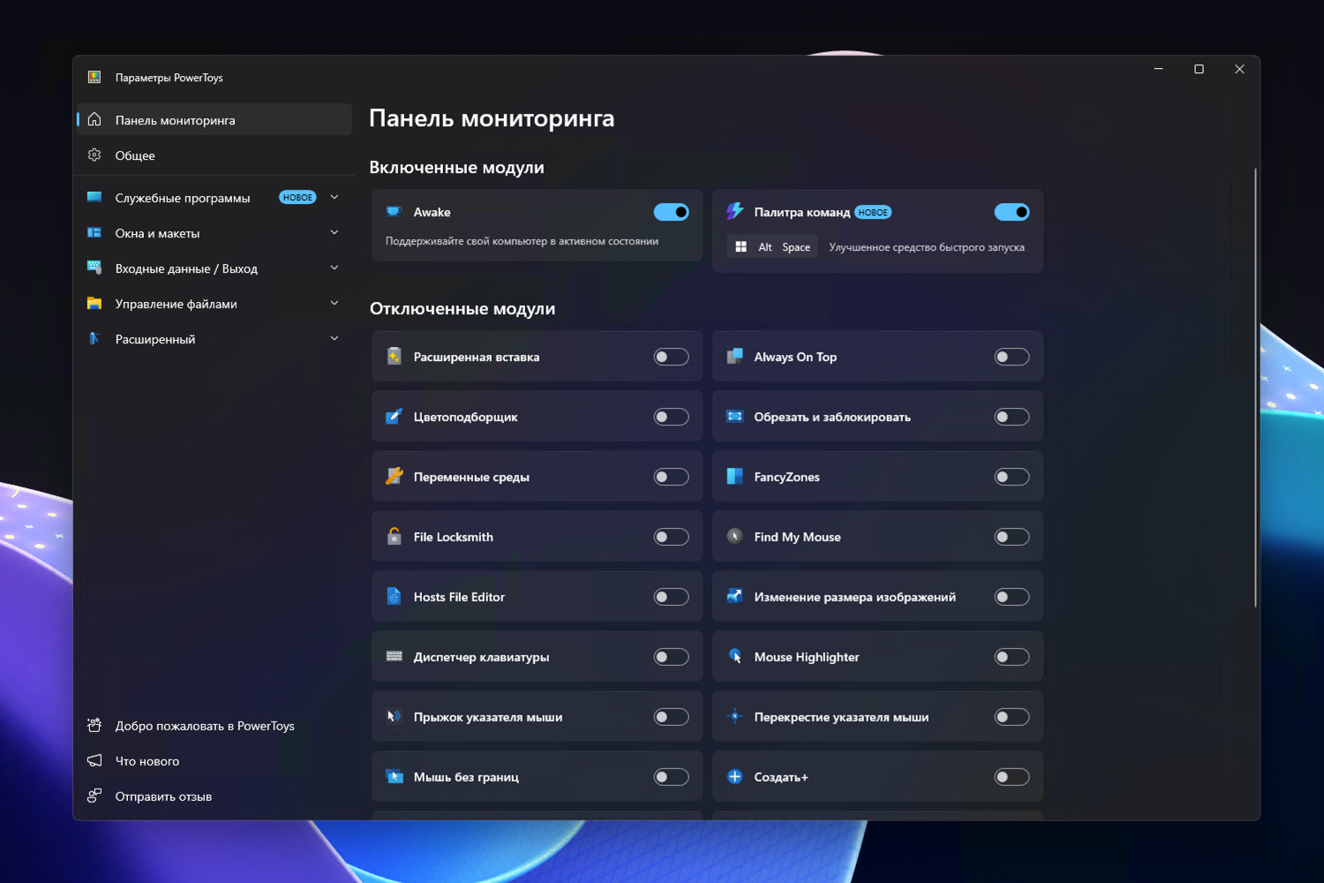The width and height of the screenshot is (1324, 883).
Task: Expand the Служебные программы section chevron
Action: [x=335, y=197]
